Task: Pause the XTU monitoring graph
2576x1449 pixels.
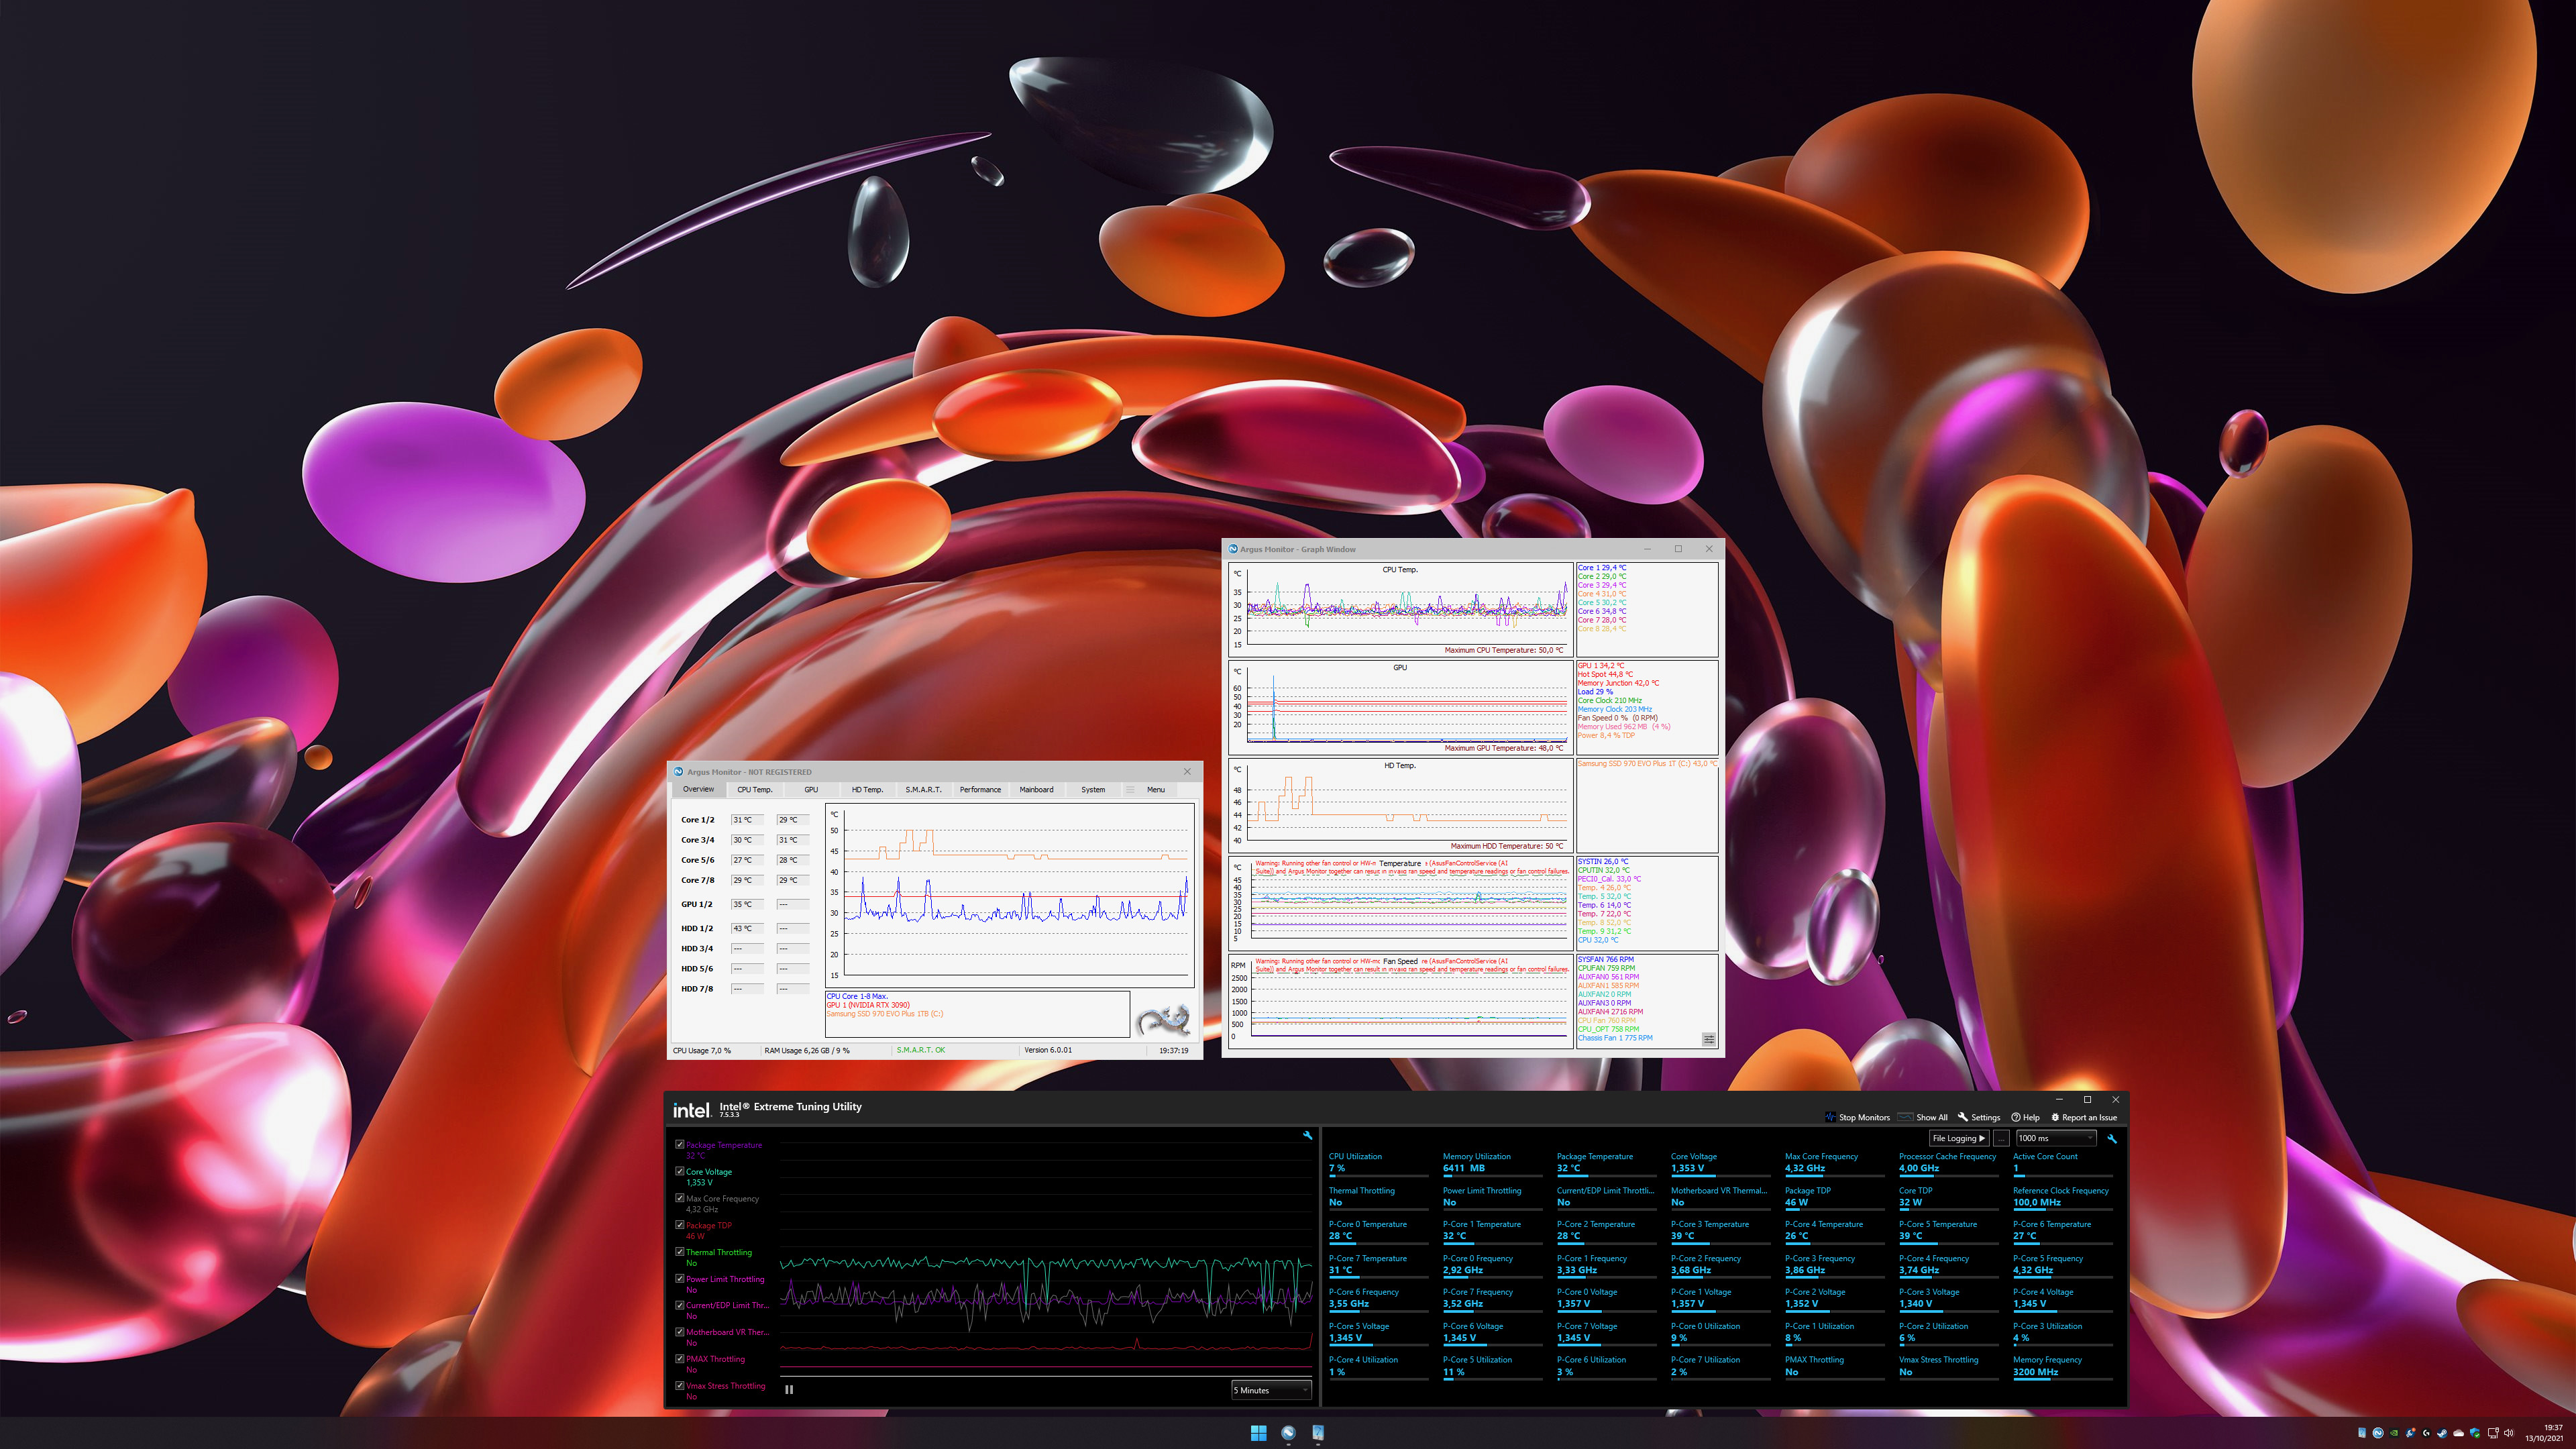Action: coord(789,1389)
